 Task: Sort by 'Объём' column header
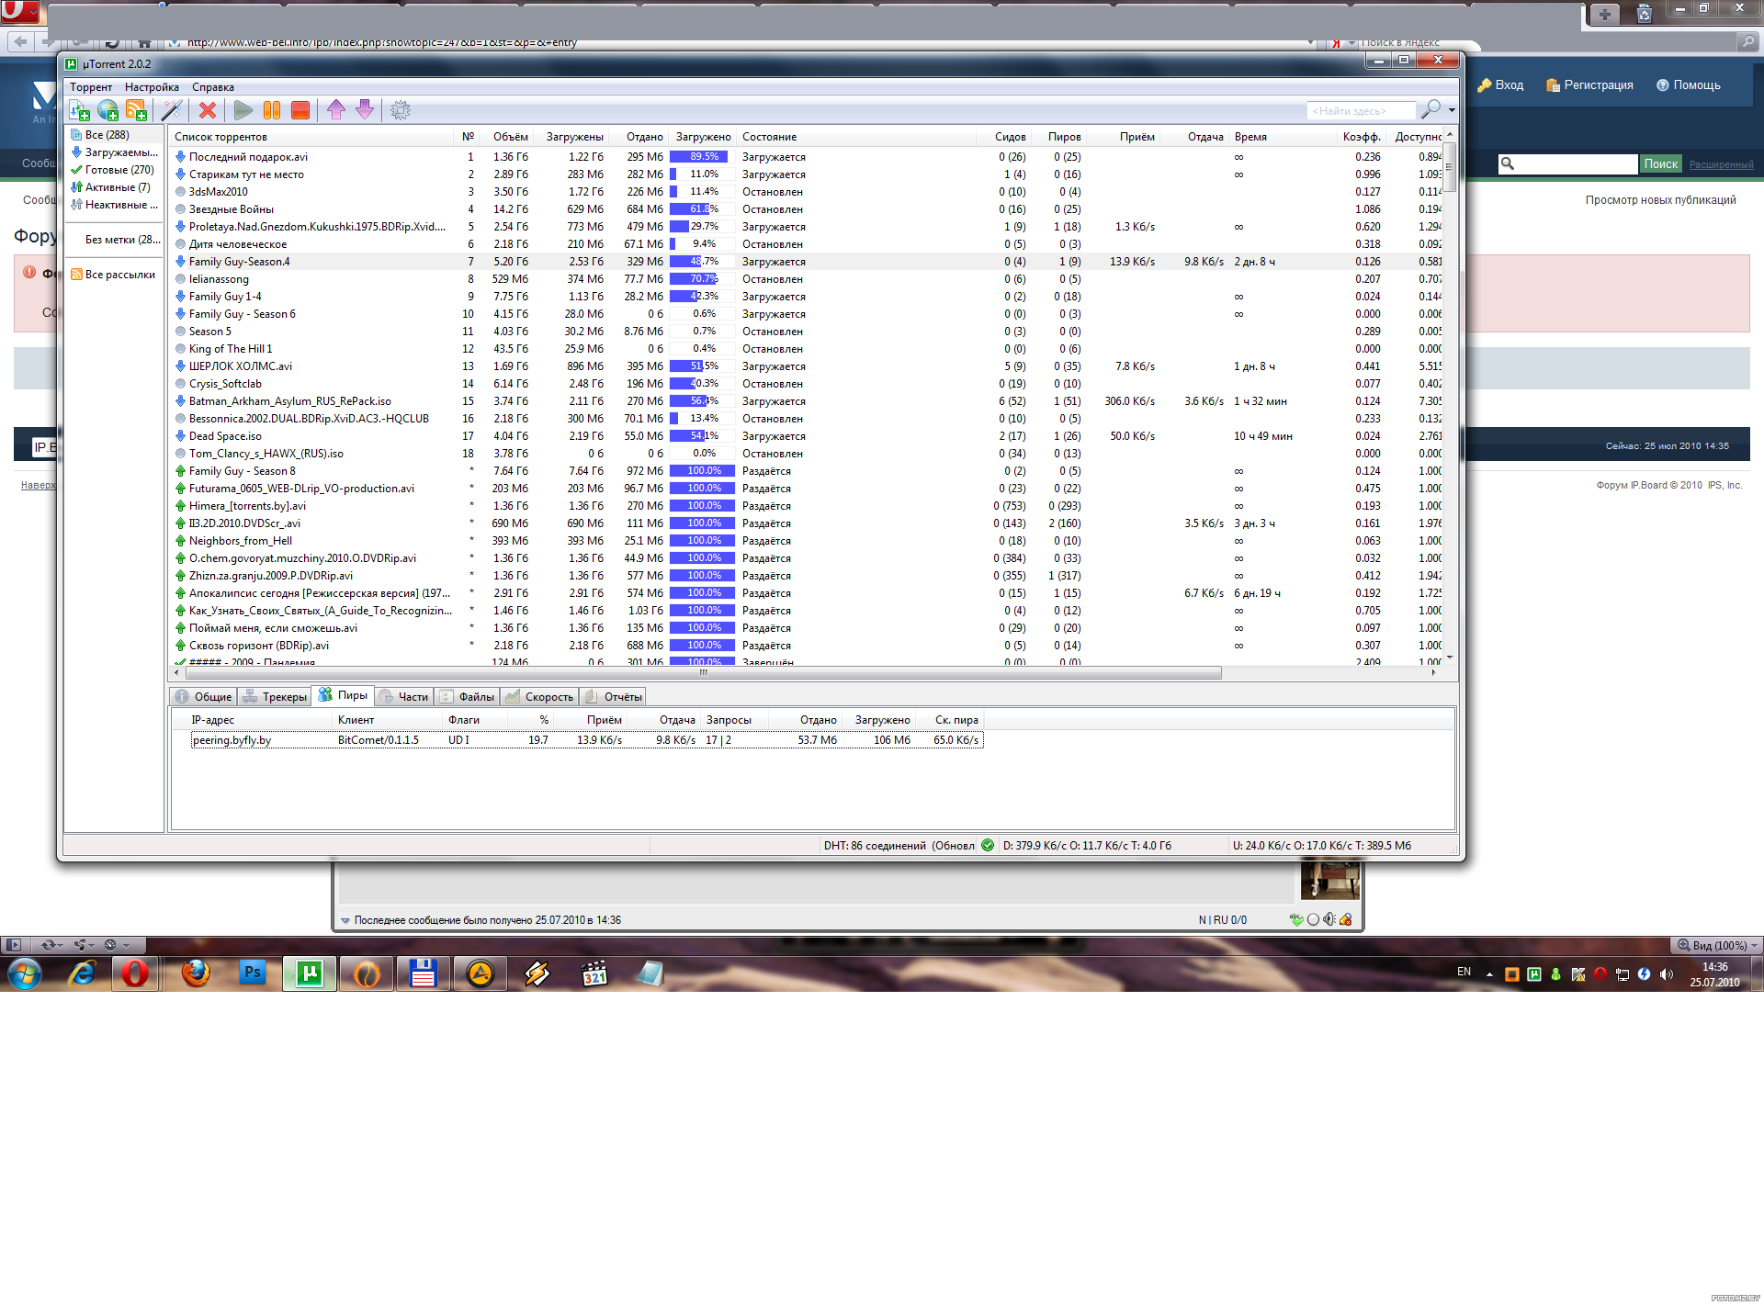508,137
